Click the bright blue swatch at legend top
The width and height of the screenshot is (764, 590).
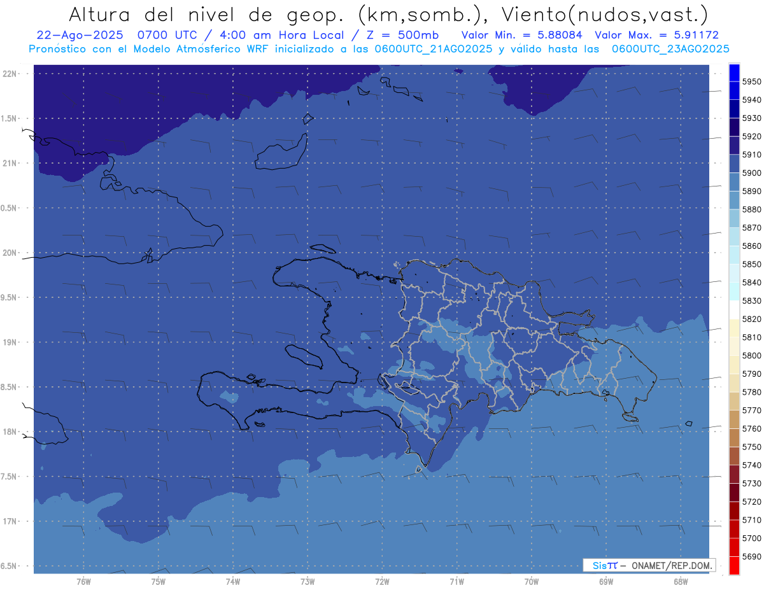click(734, 73)
